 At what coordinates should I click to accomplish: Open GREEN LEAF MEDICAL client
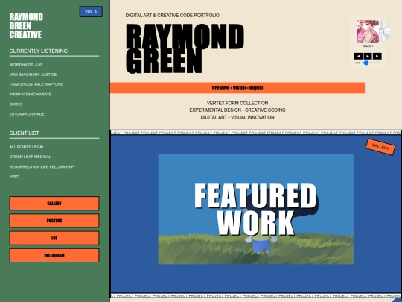[x=31, y=157]
